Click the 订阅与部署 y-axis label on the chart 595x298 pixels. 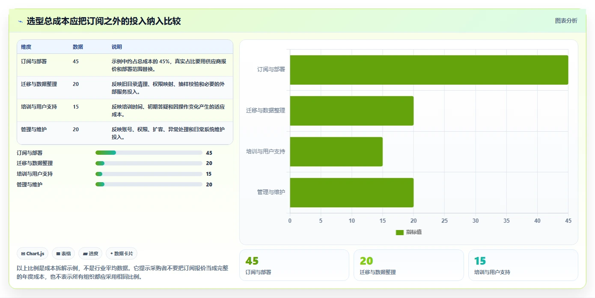271,69
